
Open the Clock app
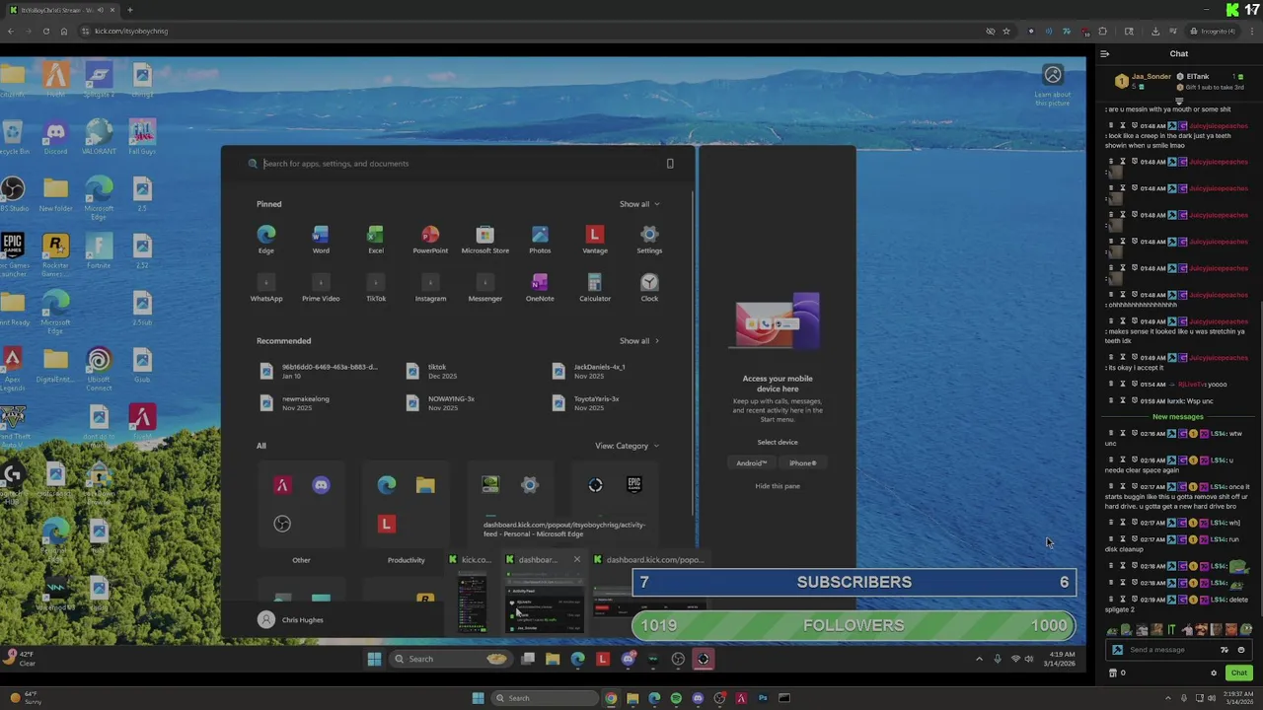(649, 287)
